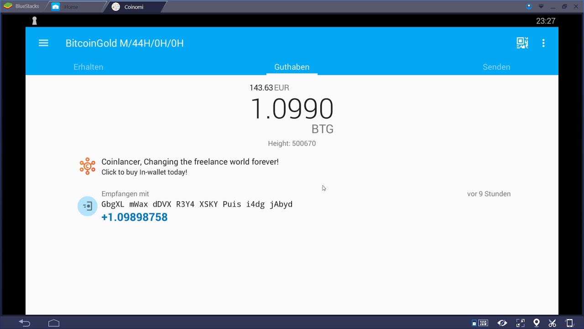Open the Coinlancer buy In-wallet offer

click(190, 167)
